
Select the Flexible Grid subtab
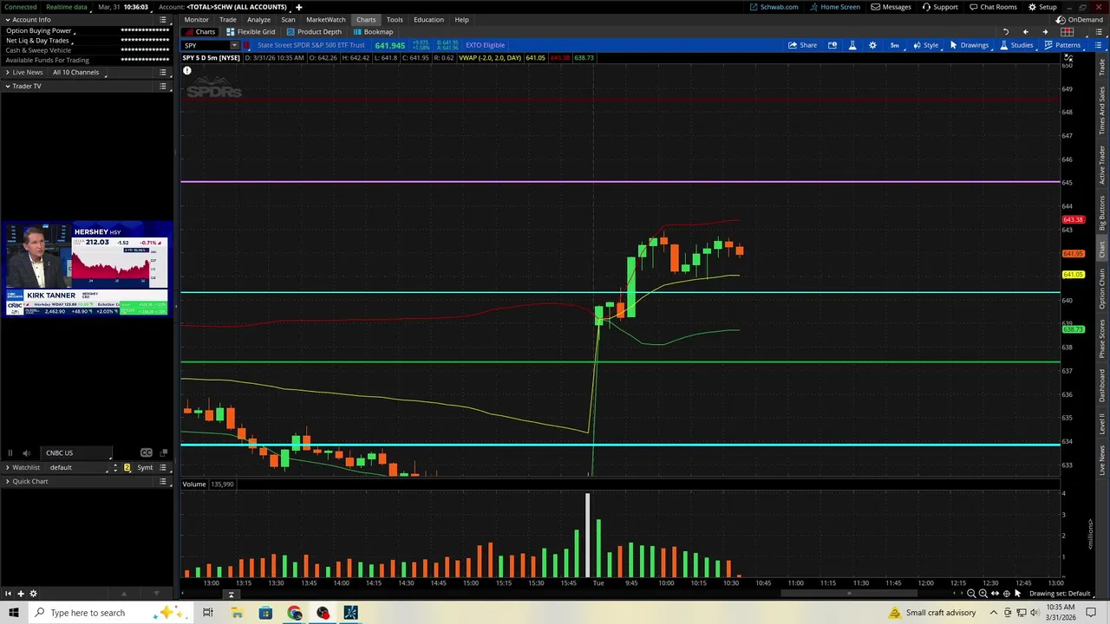(251, 32)
